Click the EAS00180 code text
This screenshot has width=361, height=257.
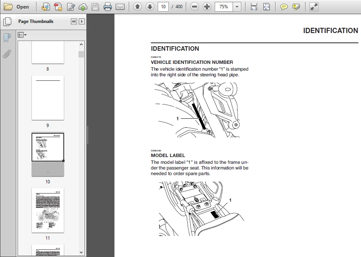[156, 151]
